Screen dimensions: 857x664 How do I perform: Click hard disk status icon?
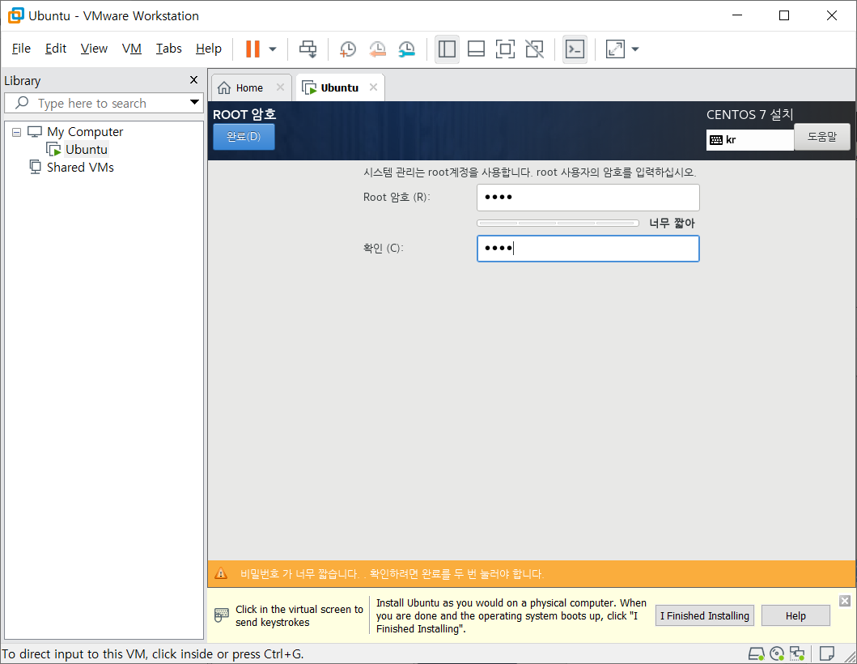pyautogui.click(x=757, y=653)
